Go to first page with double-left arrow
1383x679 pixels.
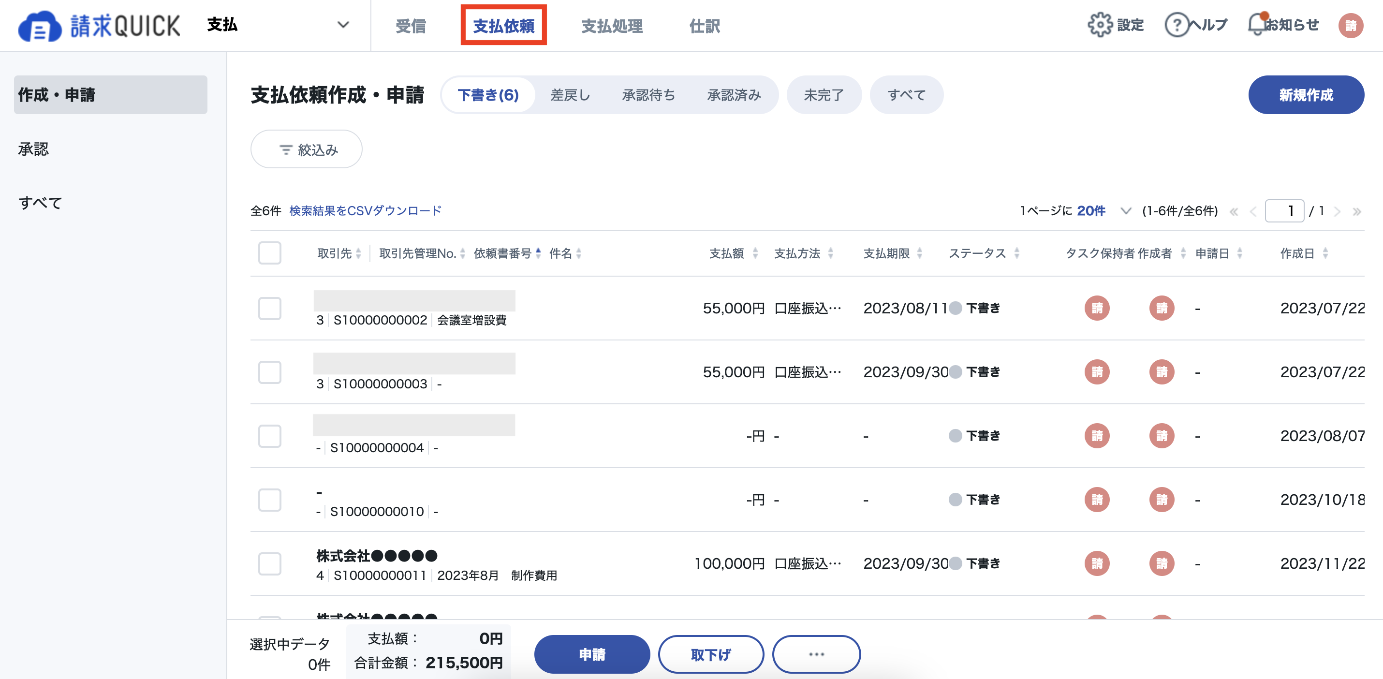point(1234,211)
